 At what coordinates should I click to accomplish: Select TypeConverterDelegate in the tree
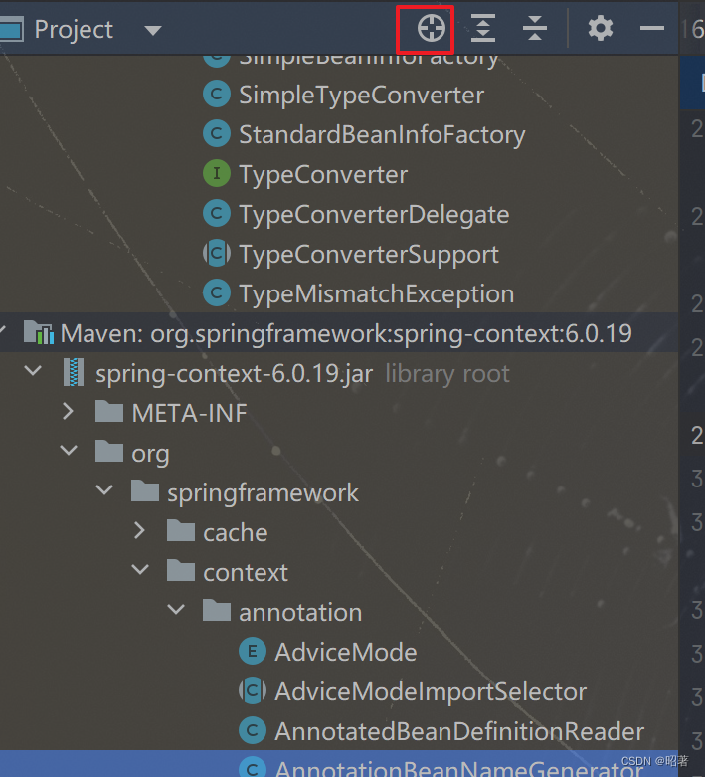(x=374, y=215)
